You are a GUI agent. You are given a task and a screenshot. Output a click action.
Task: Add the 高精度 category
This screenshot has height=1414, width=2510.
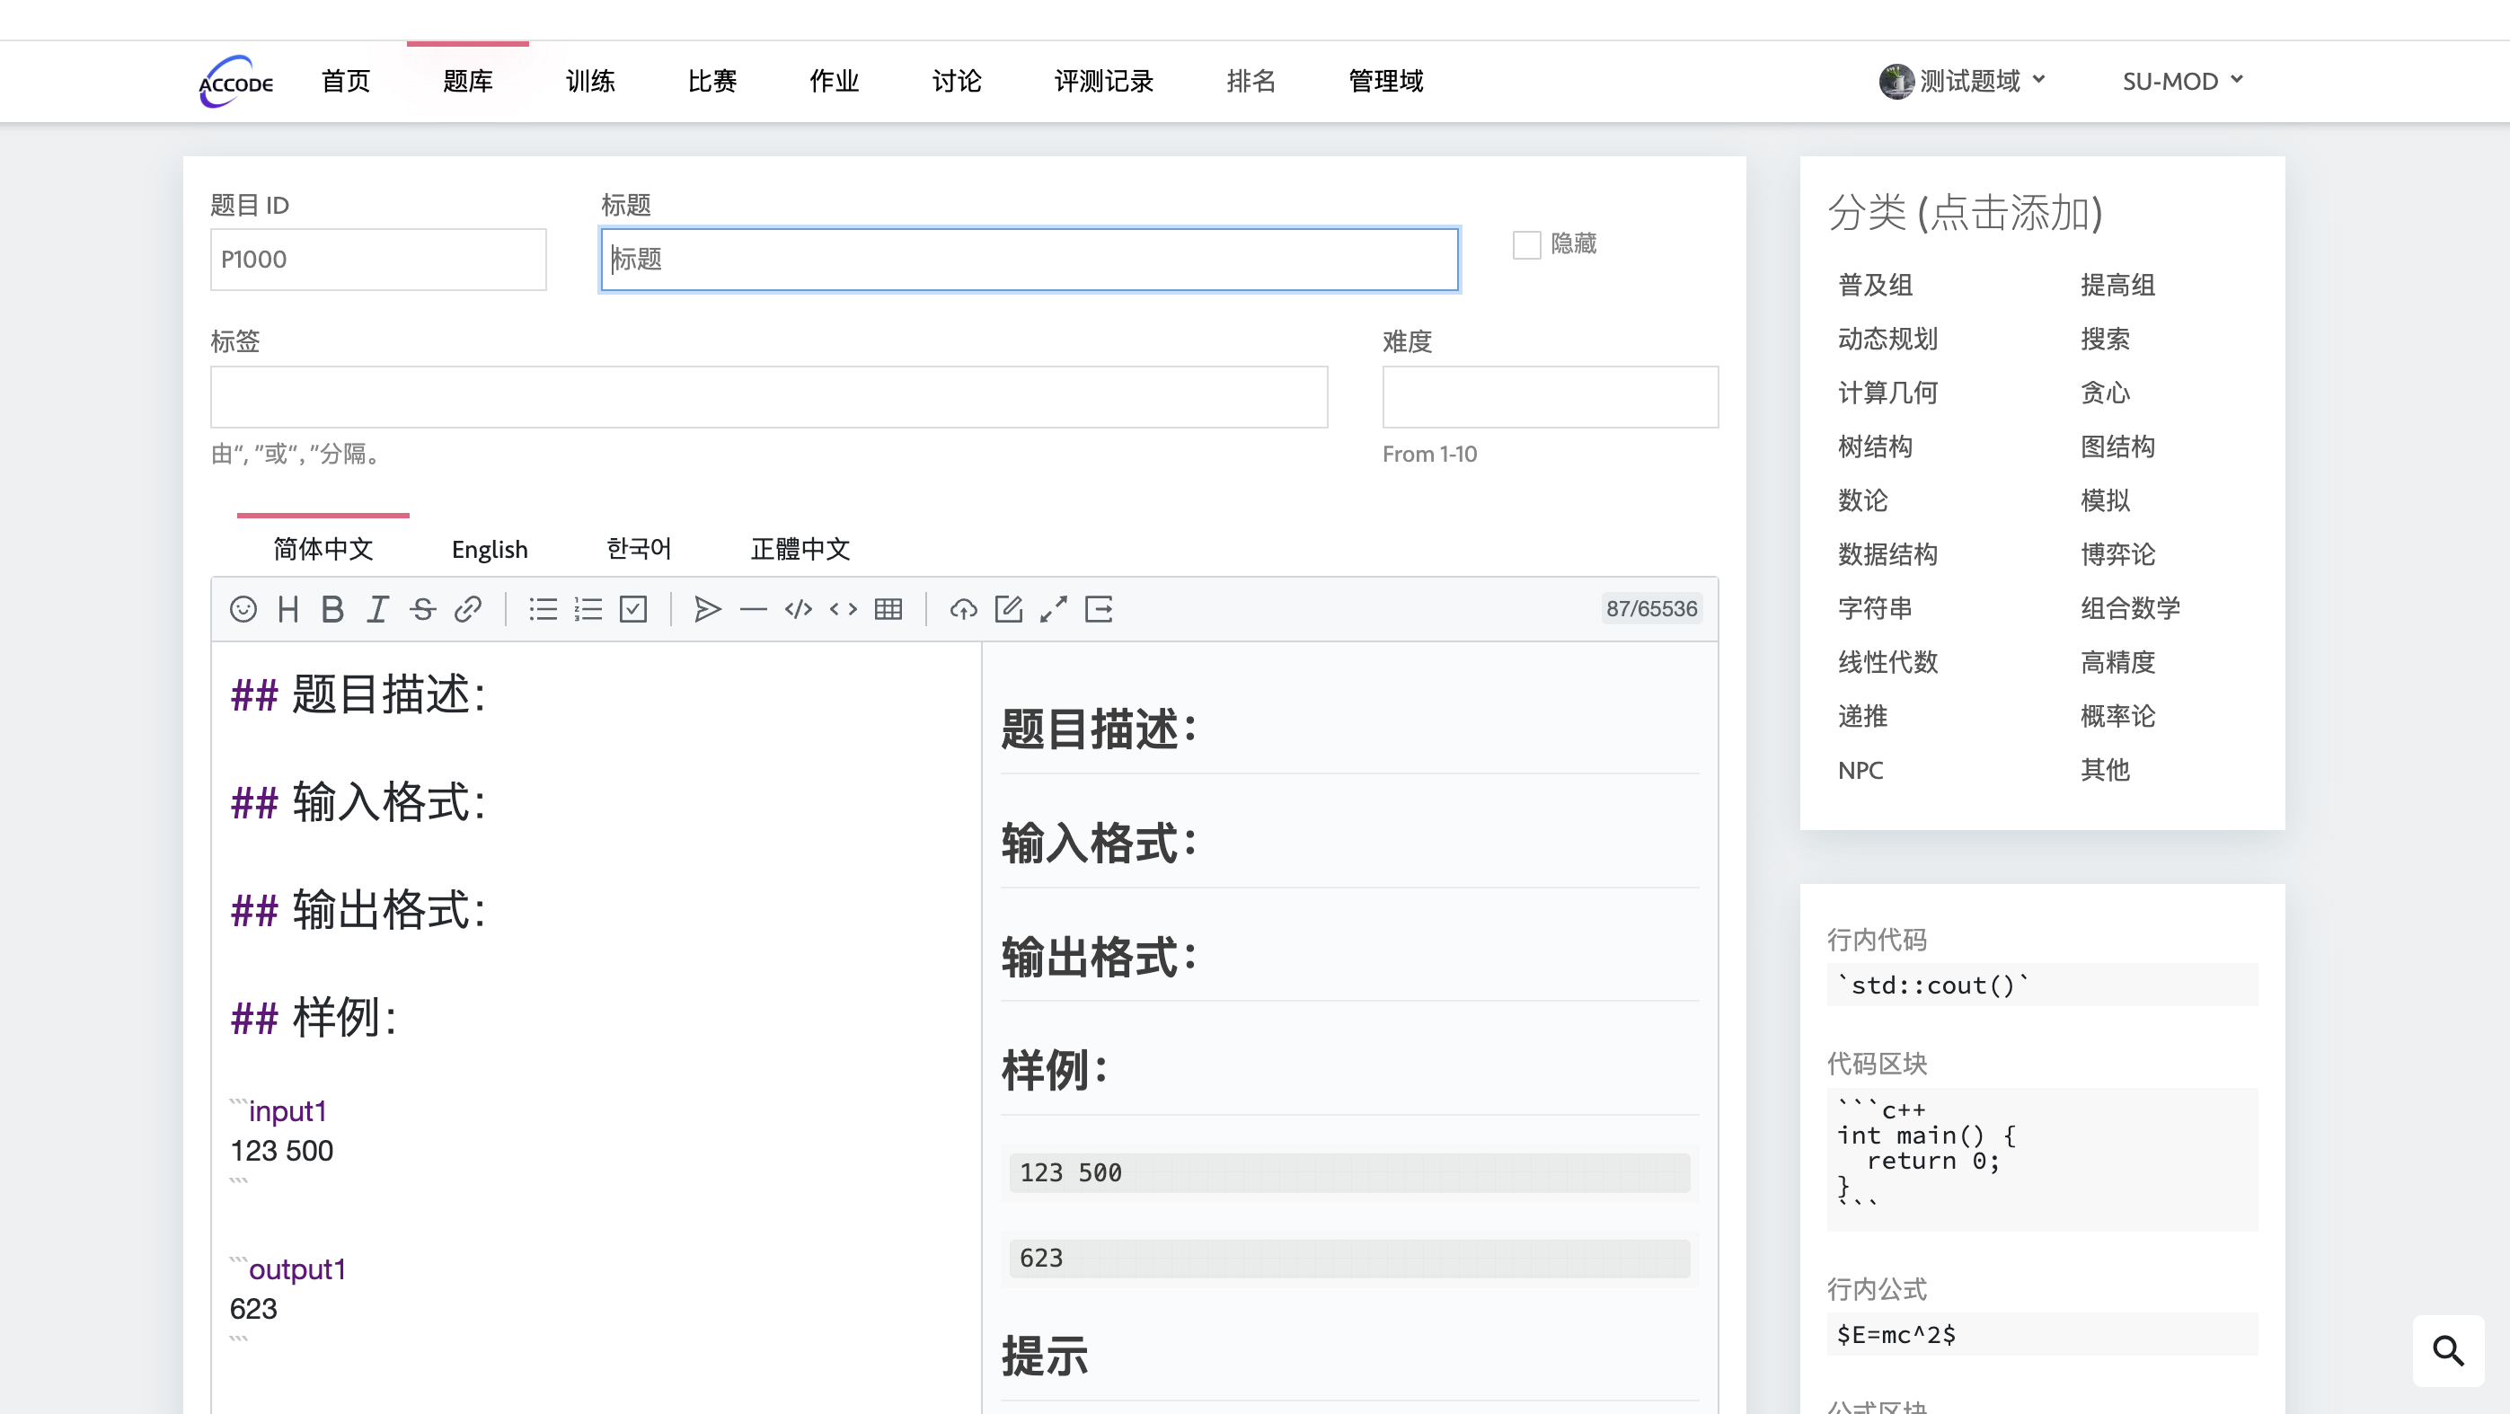[x=2117, y=662]
